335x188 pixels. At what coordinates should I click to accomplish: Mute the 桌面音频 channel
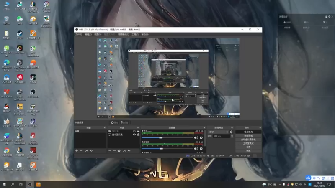coord(196,149)
